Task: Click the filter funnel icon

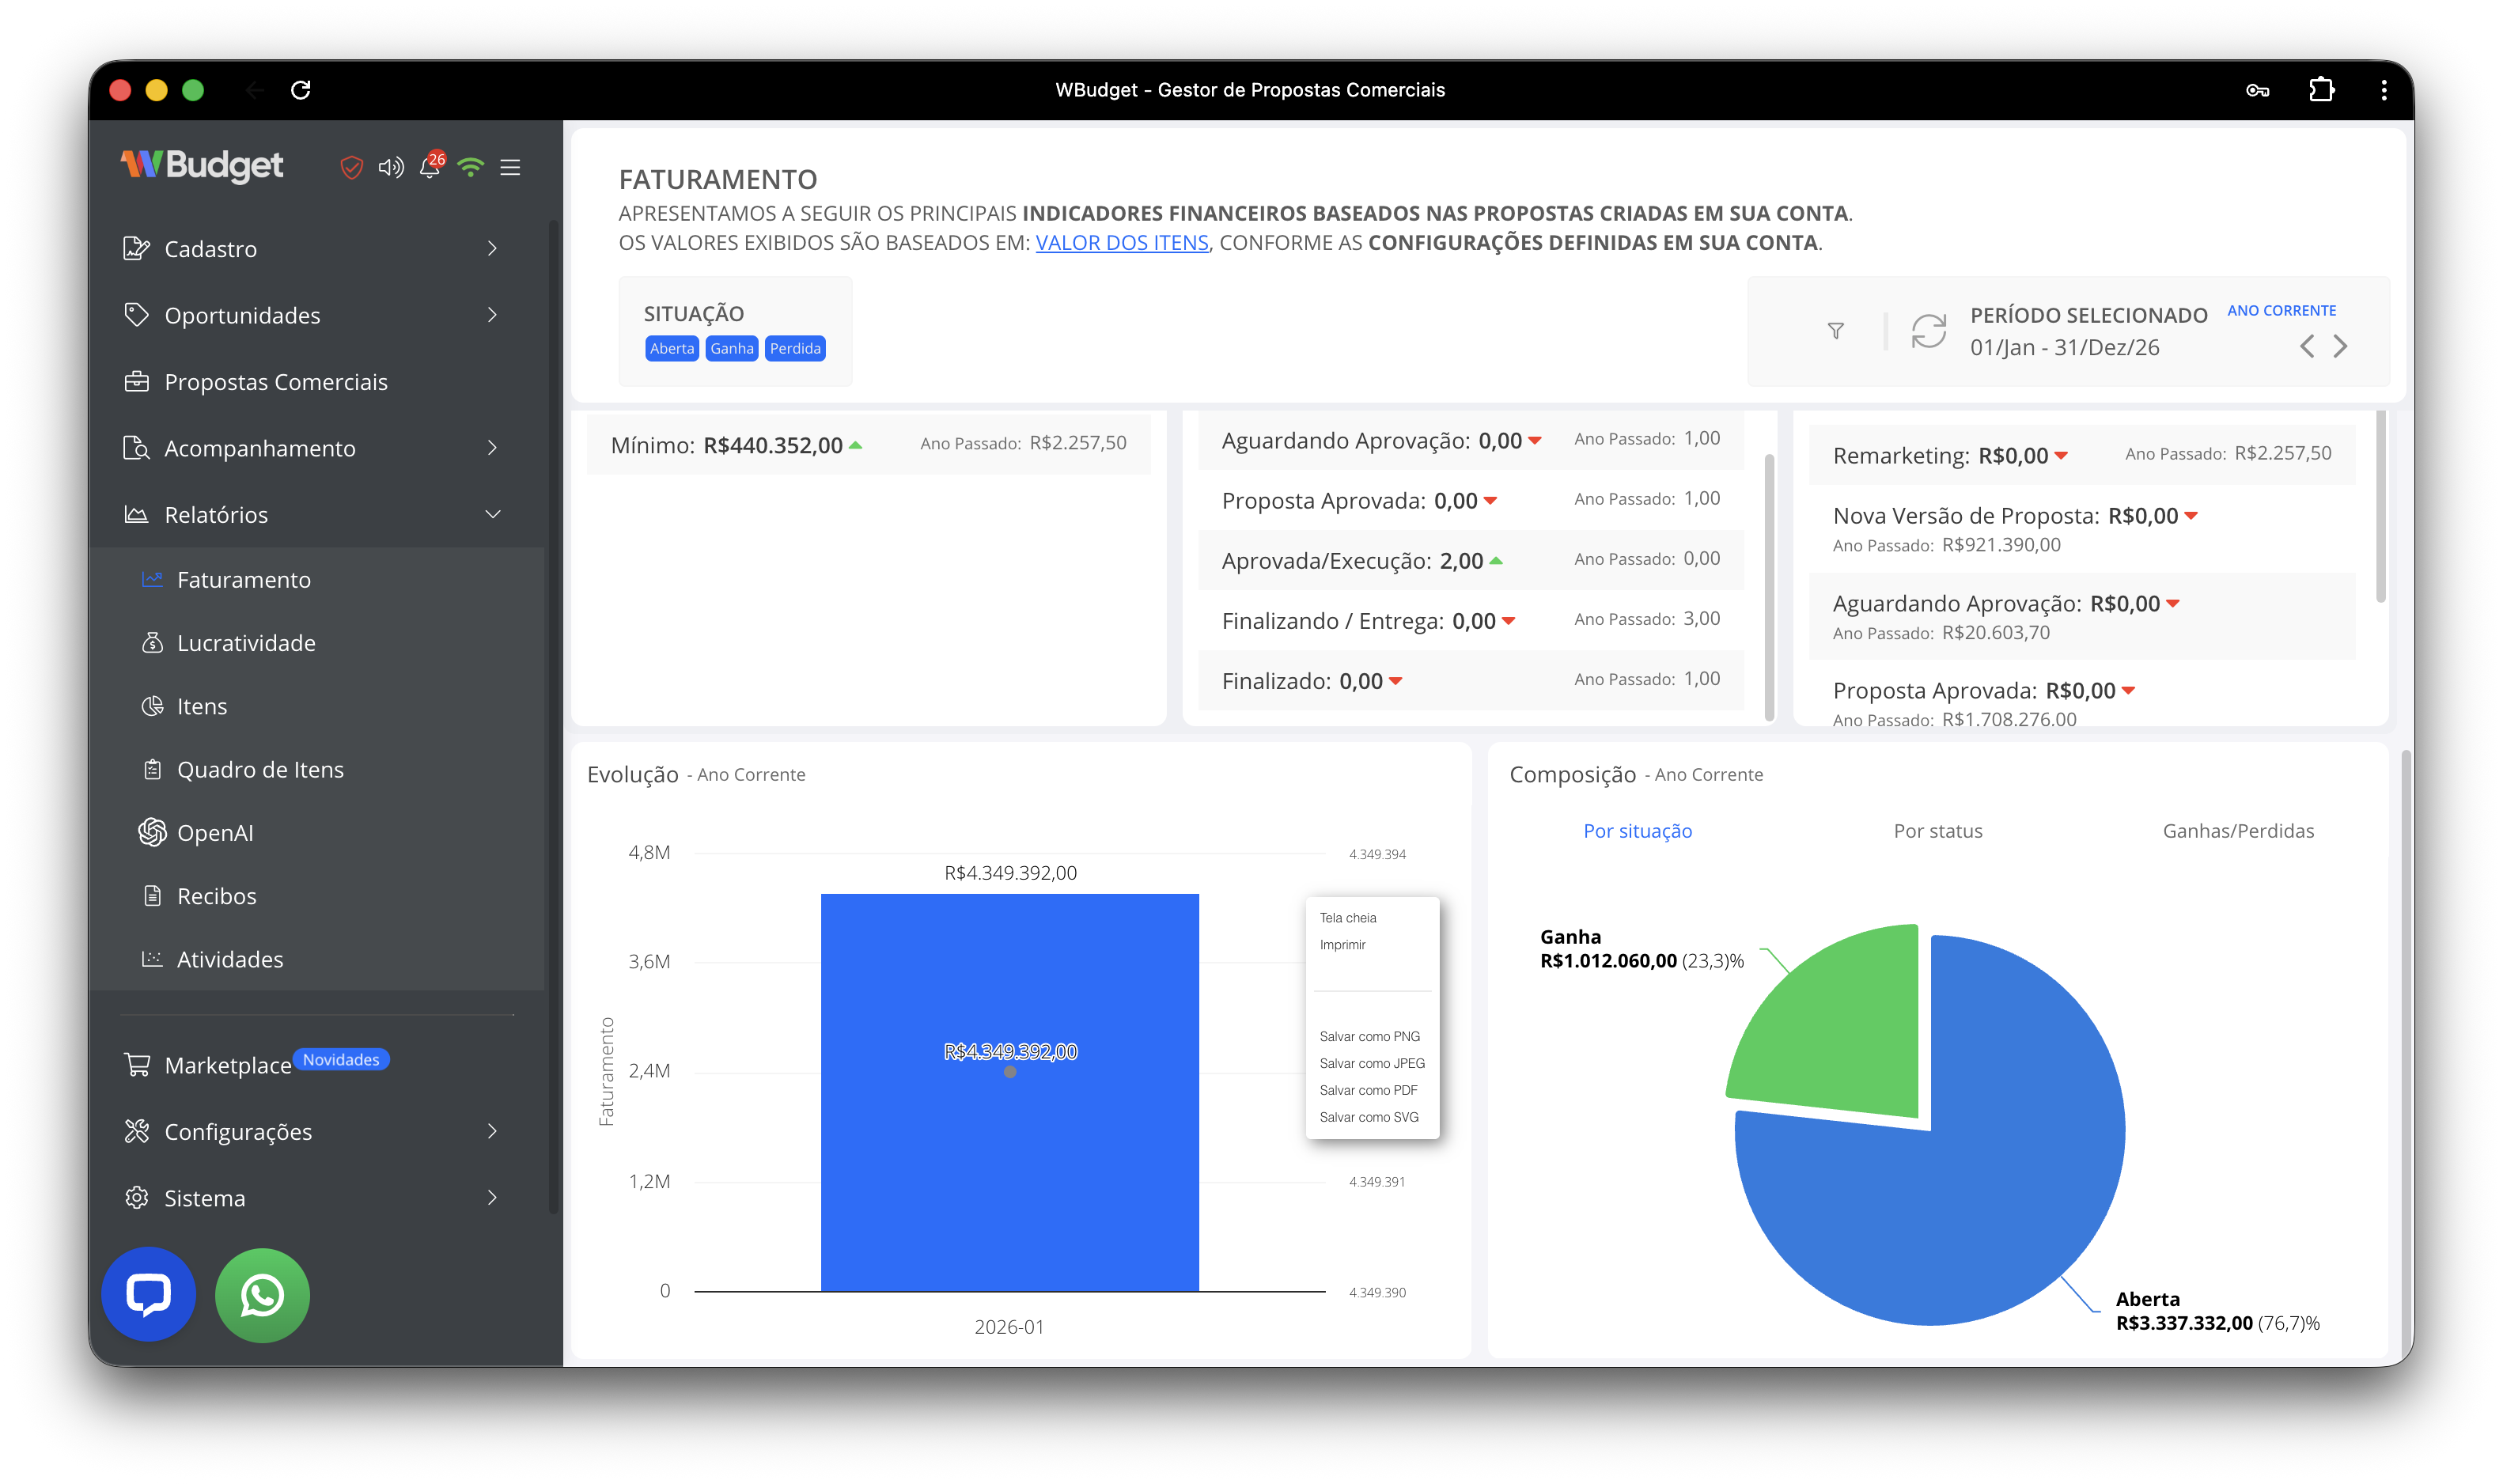Action: (1835, 331)
